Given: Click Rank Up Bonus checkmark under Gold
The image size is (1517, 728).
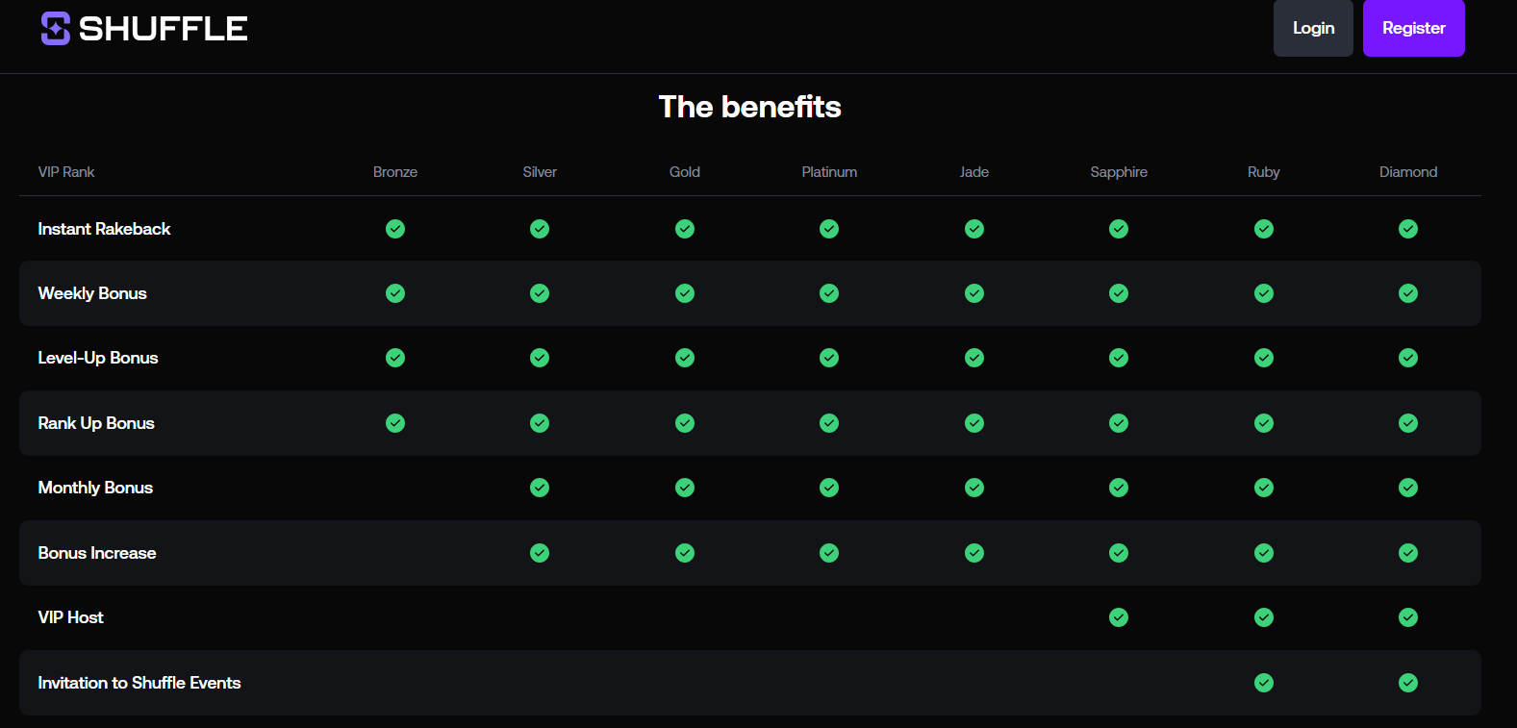Looking at the screenshot, I should click(685, 423).
